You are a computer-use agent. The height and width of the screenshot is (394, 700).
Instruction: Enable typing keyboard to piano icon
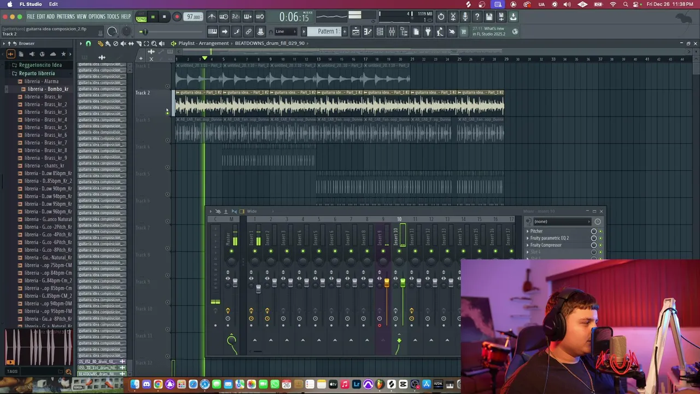(213, 32)
